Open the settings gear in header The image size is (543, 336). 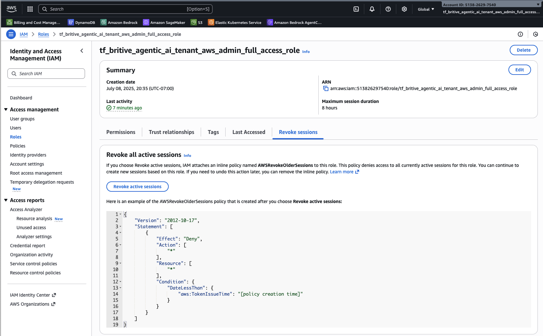point(404,9)
